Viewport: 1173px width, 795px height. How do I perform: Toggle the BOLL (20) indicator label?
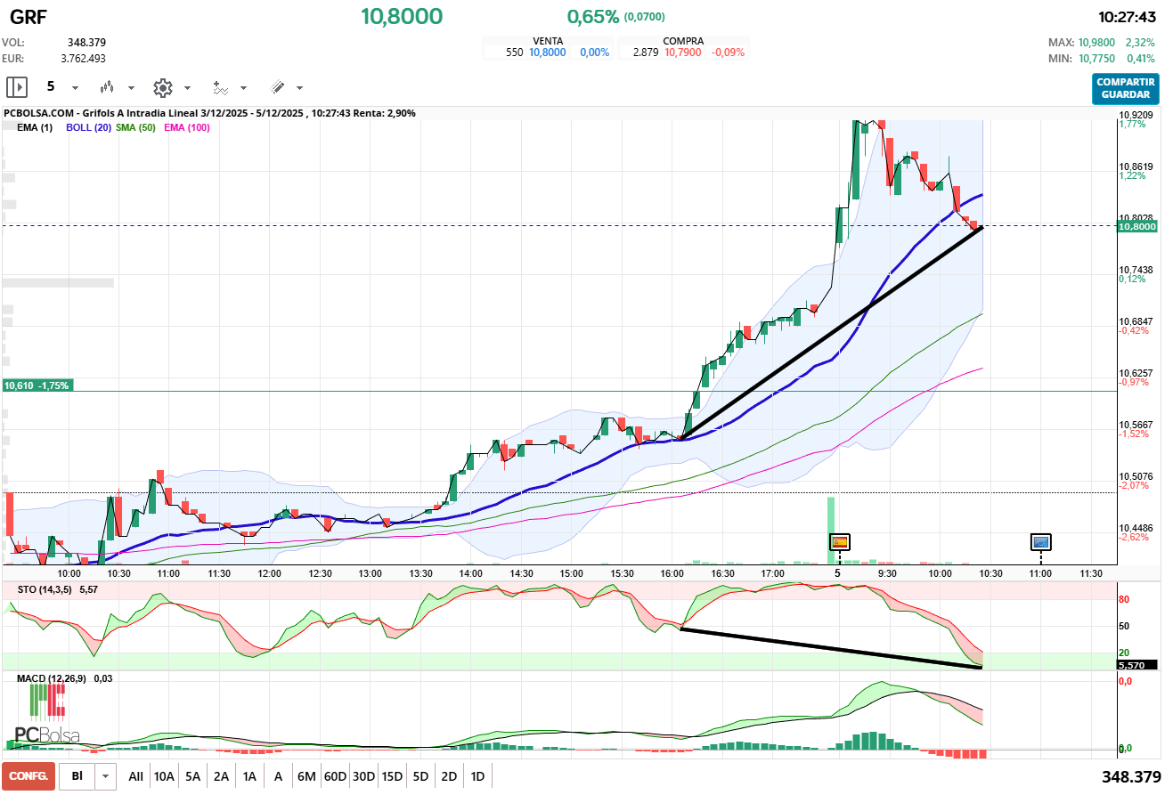88,127
